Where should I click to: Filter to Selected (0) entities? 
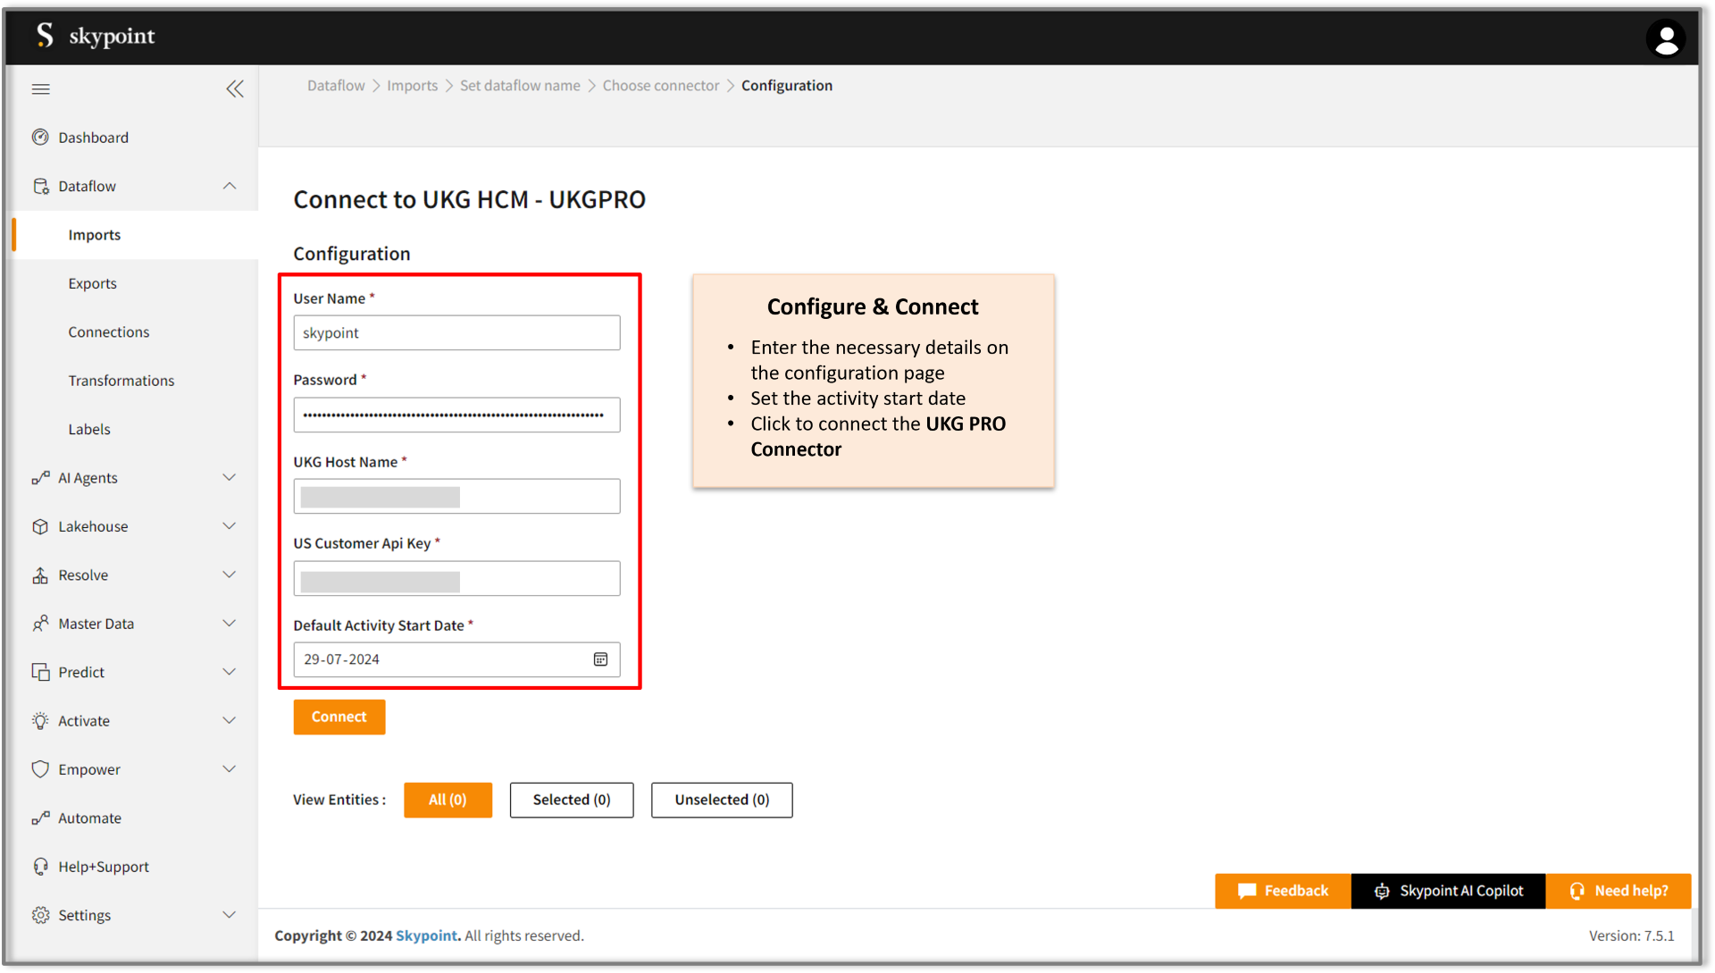572,800
